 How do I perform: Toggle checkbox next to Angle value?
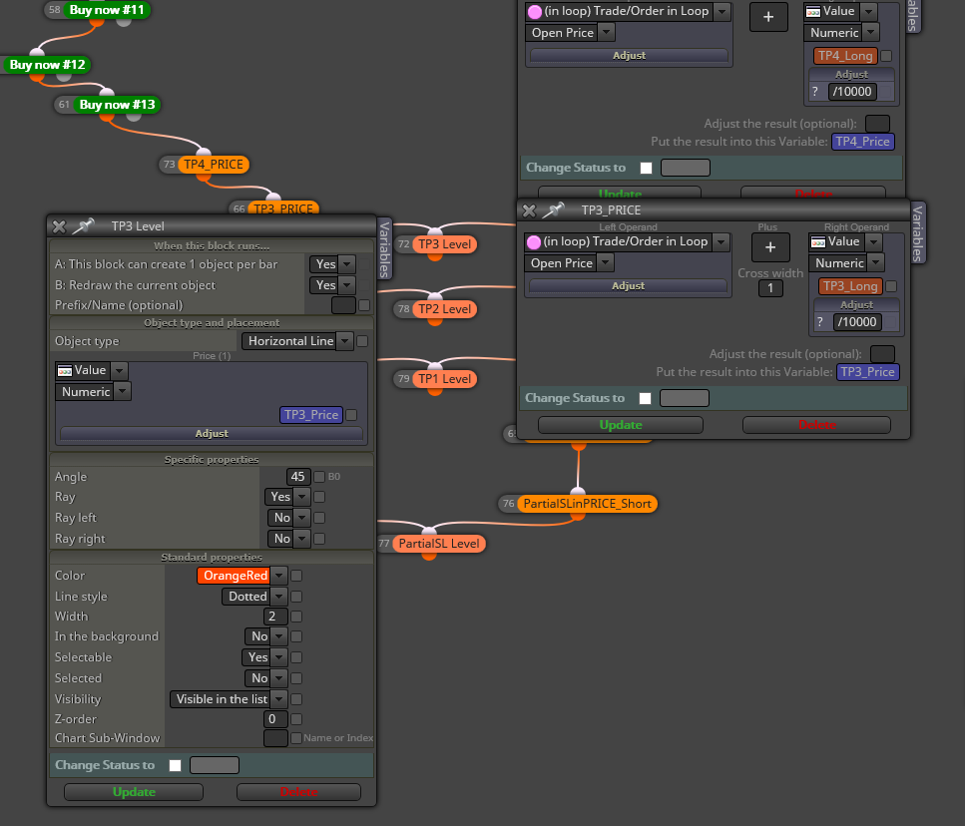pyautogui.click(x=319, y=477)
